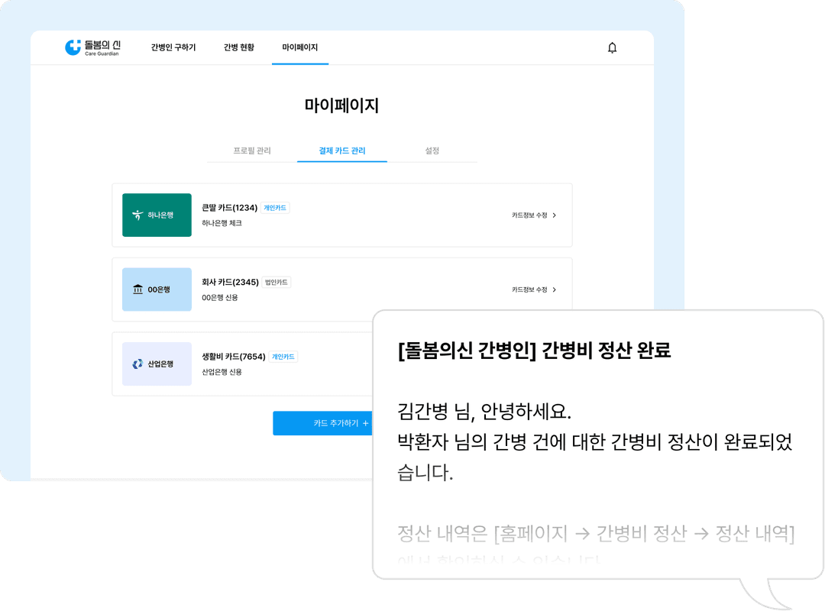Click 카드정보 수정 for 큰딸 카드(1234)
The width and height of the screenshot is (825, 611).
[x=529, y=215]
